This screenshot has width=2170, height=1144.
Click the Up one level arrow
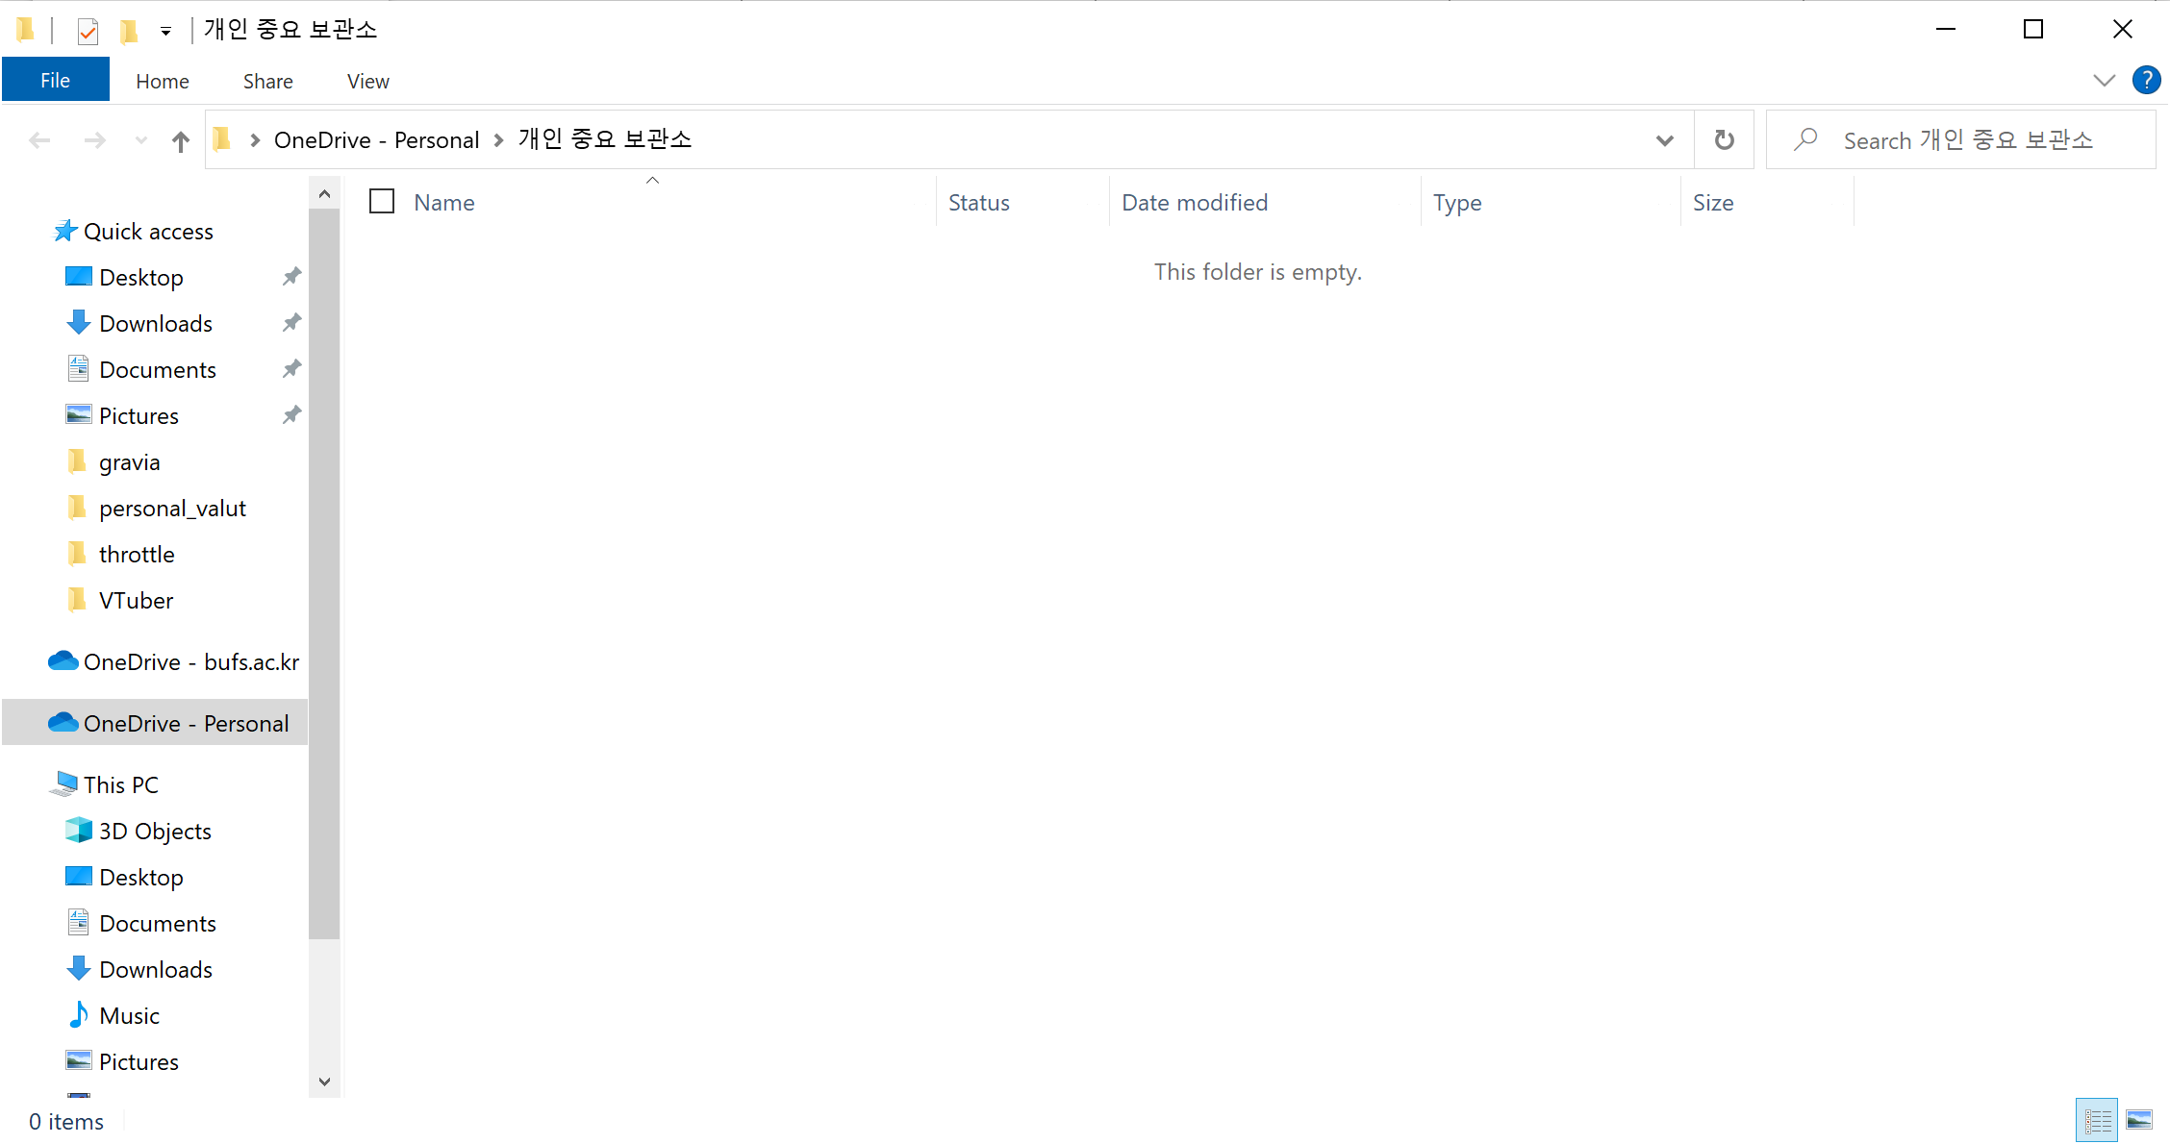[x=180, y=141]
